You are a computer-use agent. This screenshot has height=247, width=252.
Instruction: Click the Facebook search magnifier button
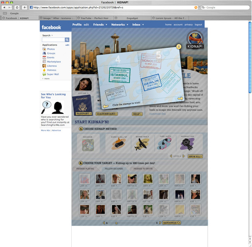tap(67, 40)
